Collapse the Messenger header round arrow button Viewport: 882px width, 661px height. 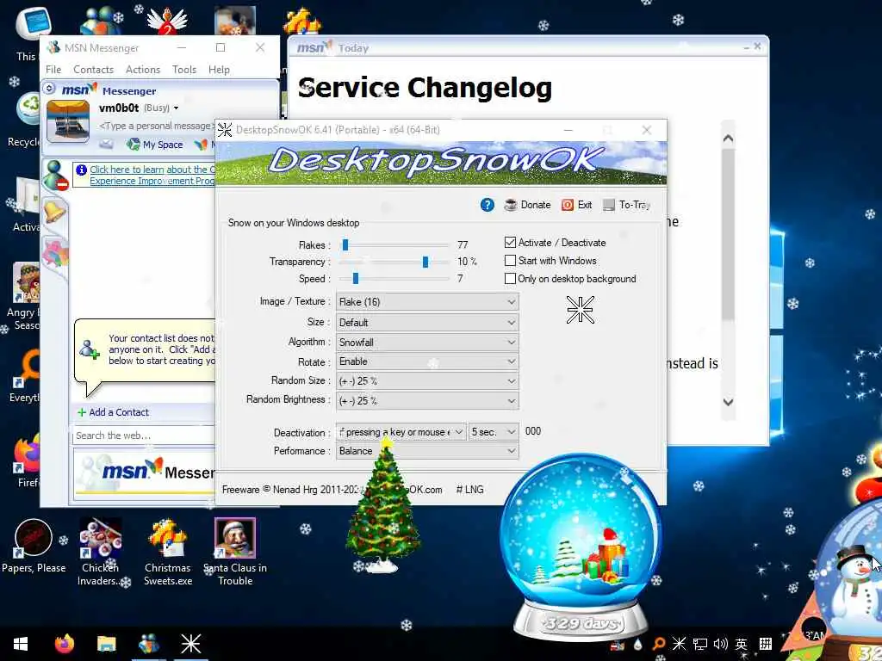pos(49,89)
